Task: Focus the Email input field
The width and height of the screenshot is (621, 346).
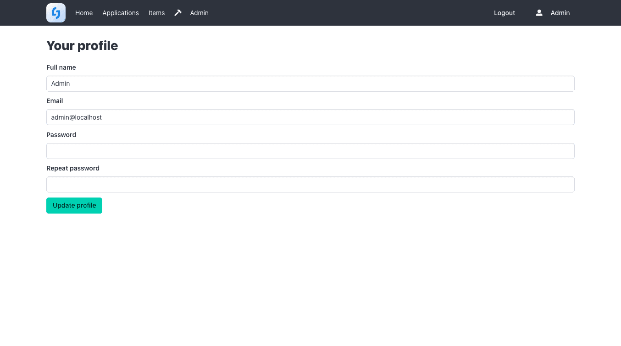Action: [310, 117]
